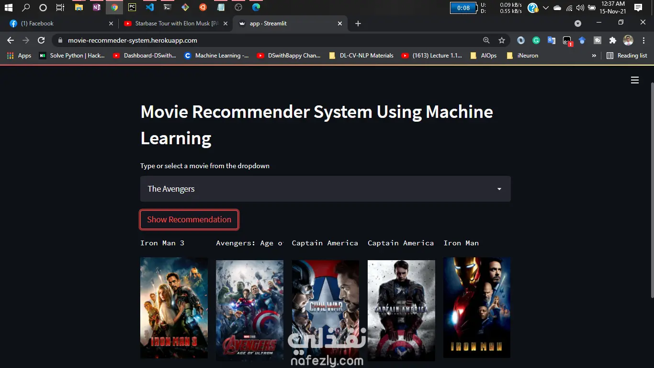The width and height of the screenshot is (654, 368).
Task: Open Ubuntu from the taskbar
Action: pyautogui.click(x=203, y=7)
